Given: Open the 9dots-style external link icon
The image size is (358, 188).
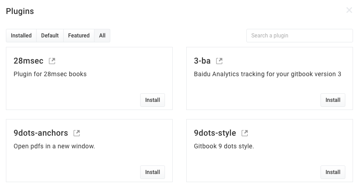Looking at the screenshot, I should tap(245, 133).
